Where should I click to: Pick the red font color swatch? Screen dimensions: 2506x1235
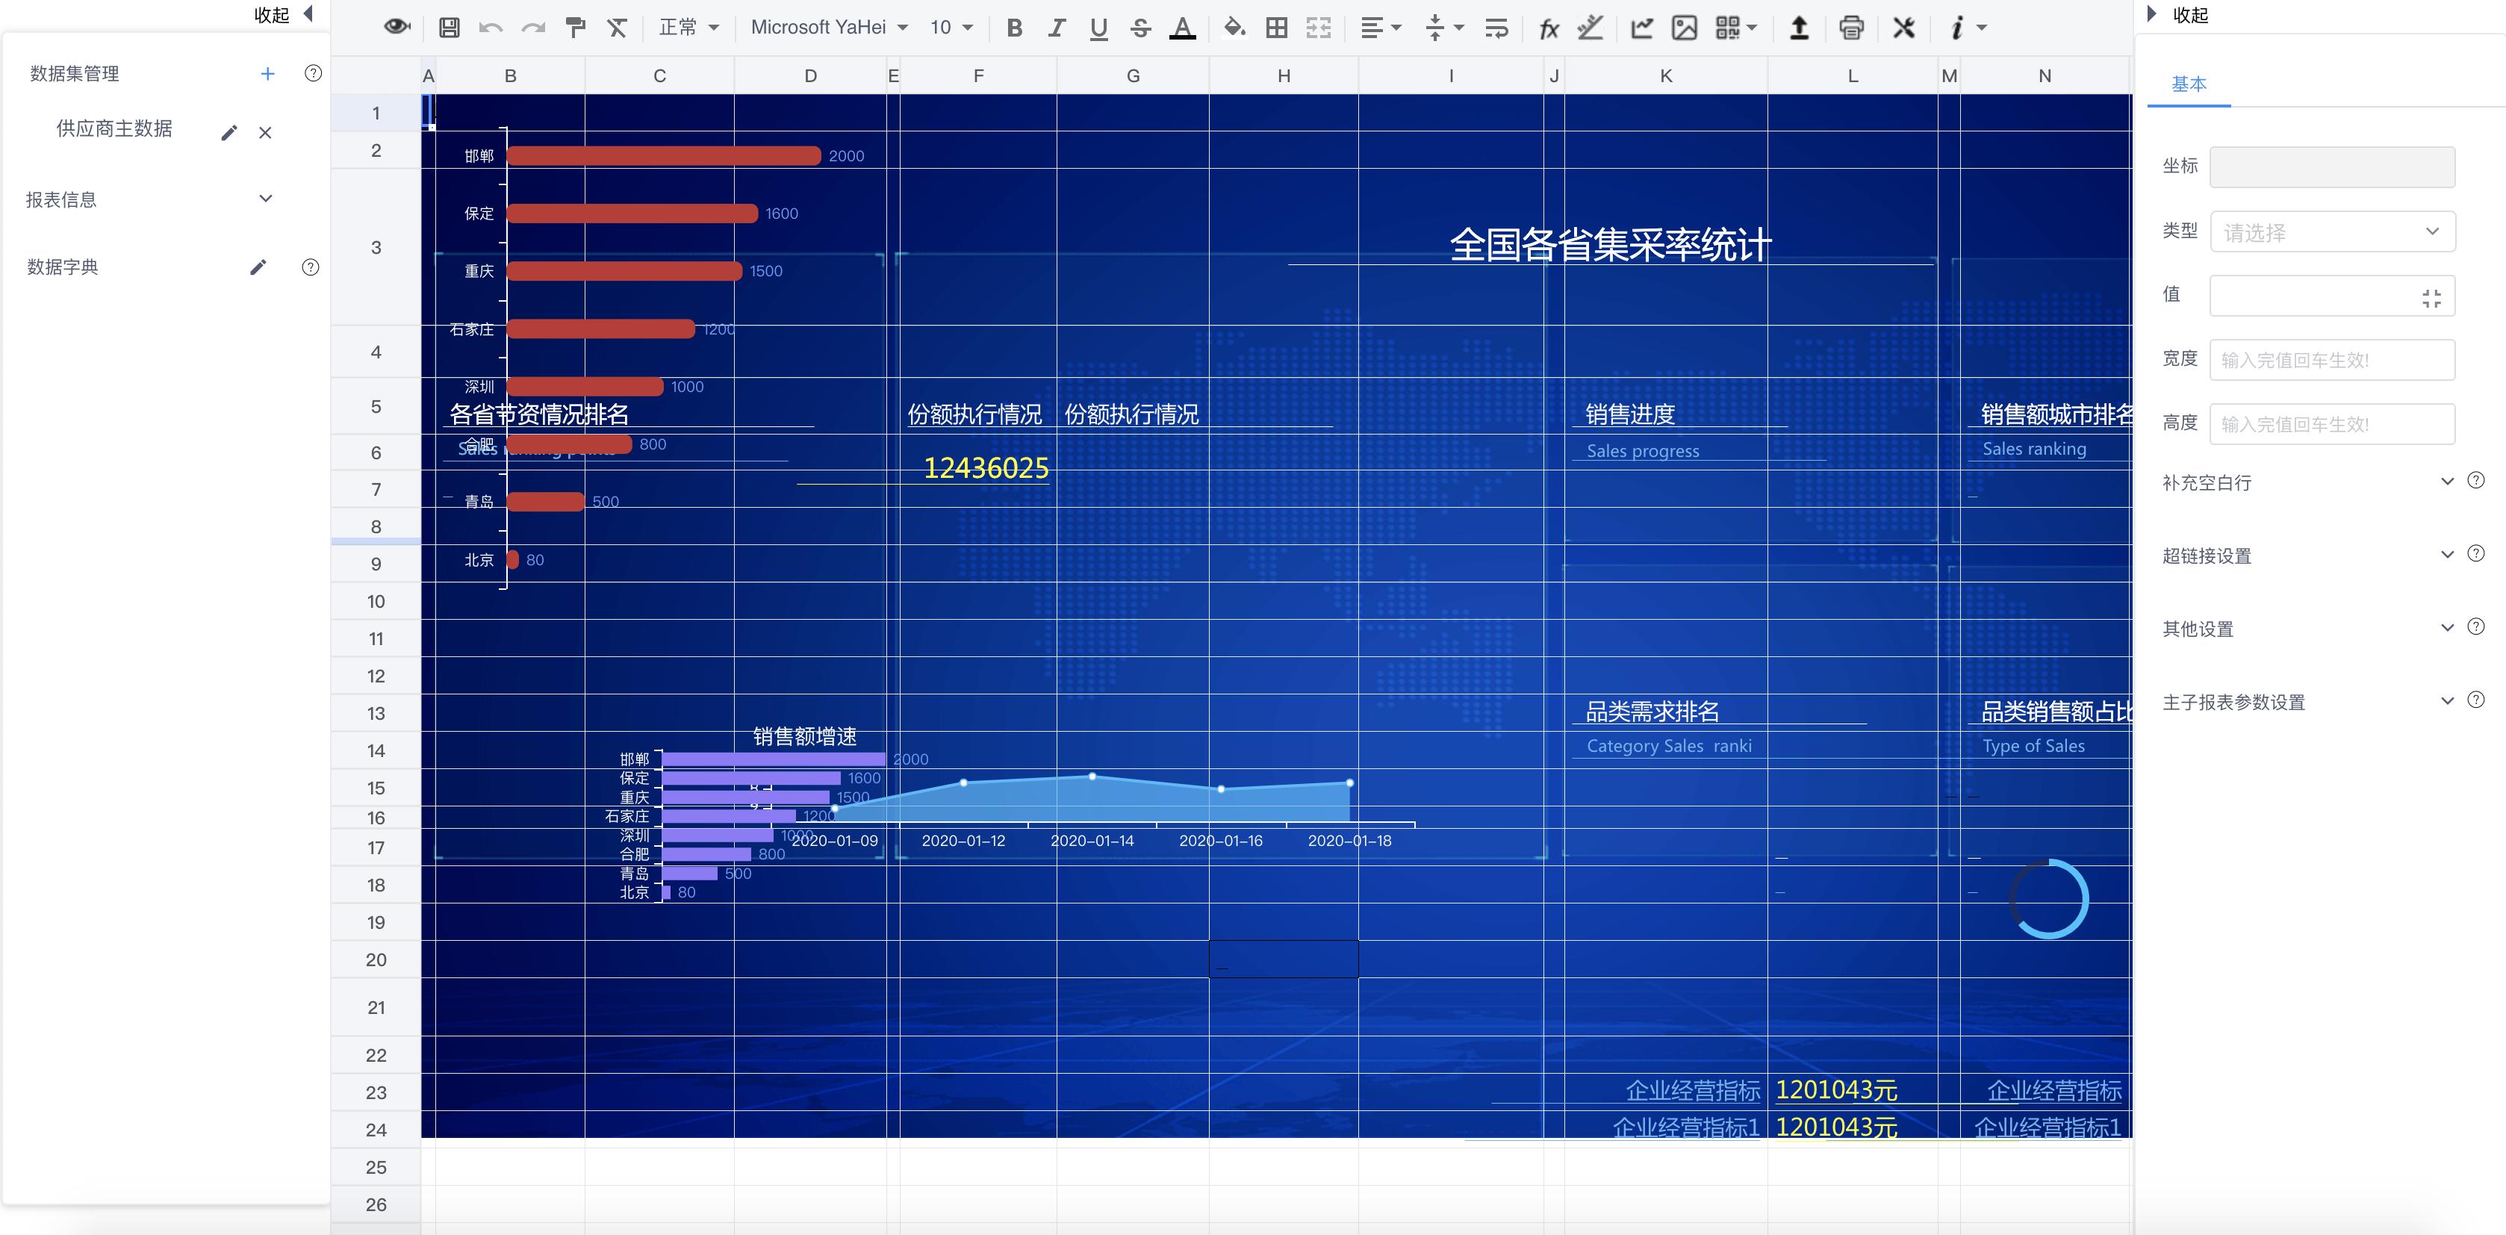tap(1181, 27)
